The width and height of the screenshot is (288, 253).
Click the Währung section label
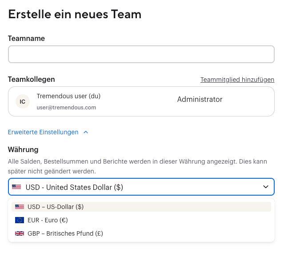[23, 149]
